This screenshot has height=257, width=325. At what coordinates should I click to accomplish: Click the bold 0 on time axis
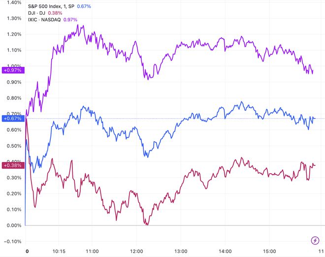click(27, 252)
